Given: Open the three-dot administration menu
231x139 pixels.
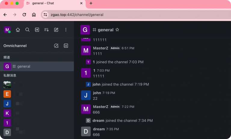Looking at the screenshot, I should pyautogui.click(x=66, y=30).
